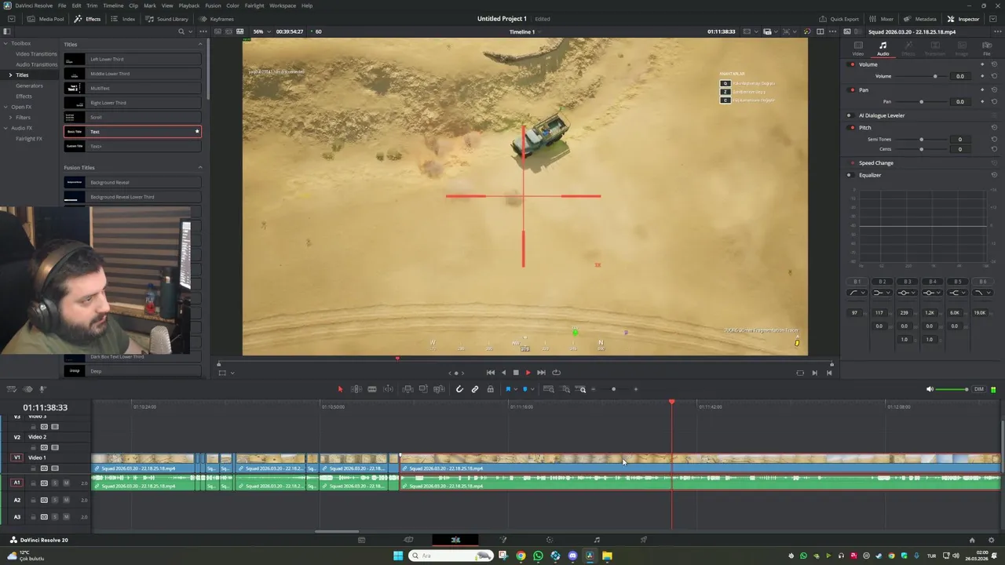
Task: Switch to the Inspector Video tab
Action: tap(858, 49)
